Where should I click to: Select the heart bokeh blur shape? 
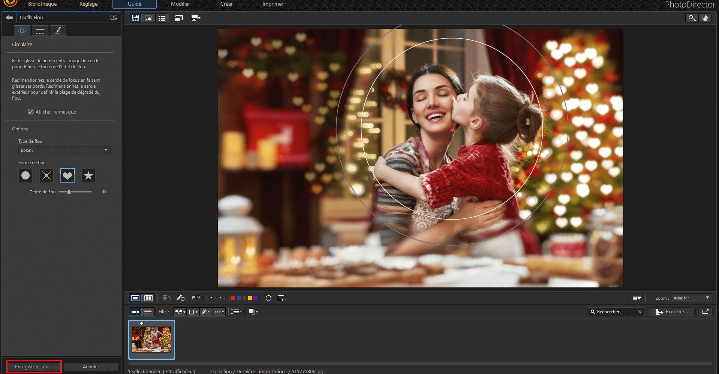(67, 175)
